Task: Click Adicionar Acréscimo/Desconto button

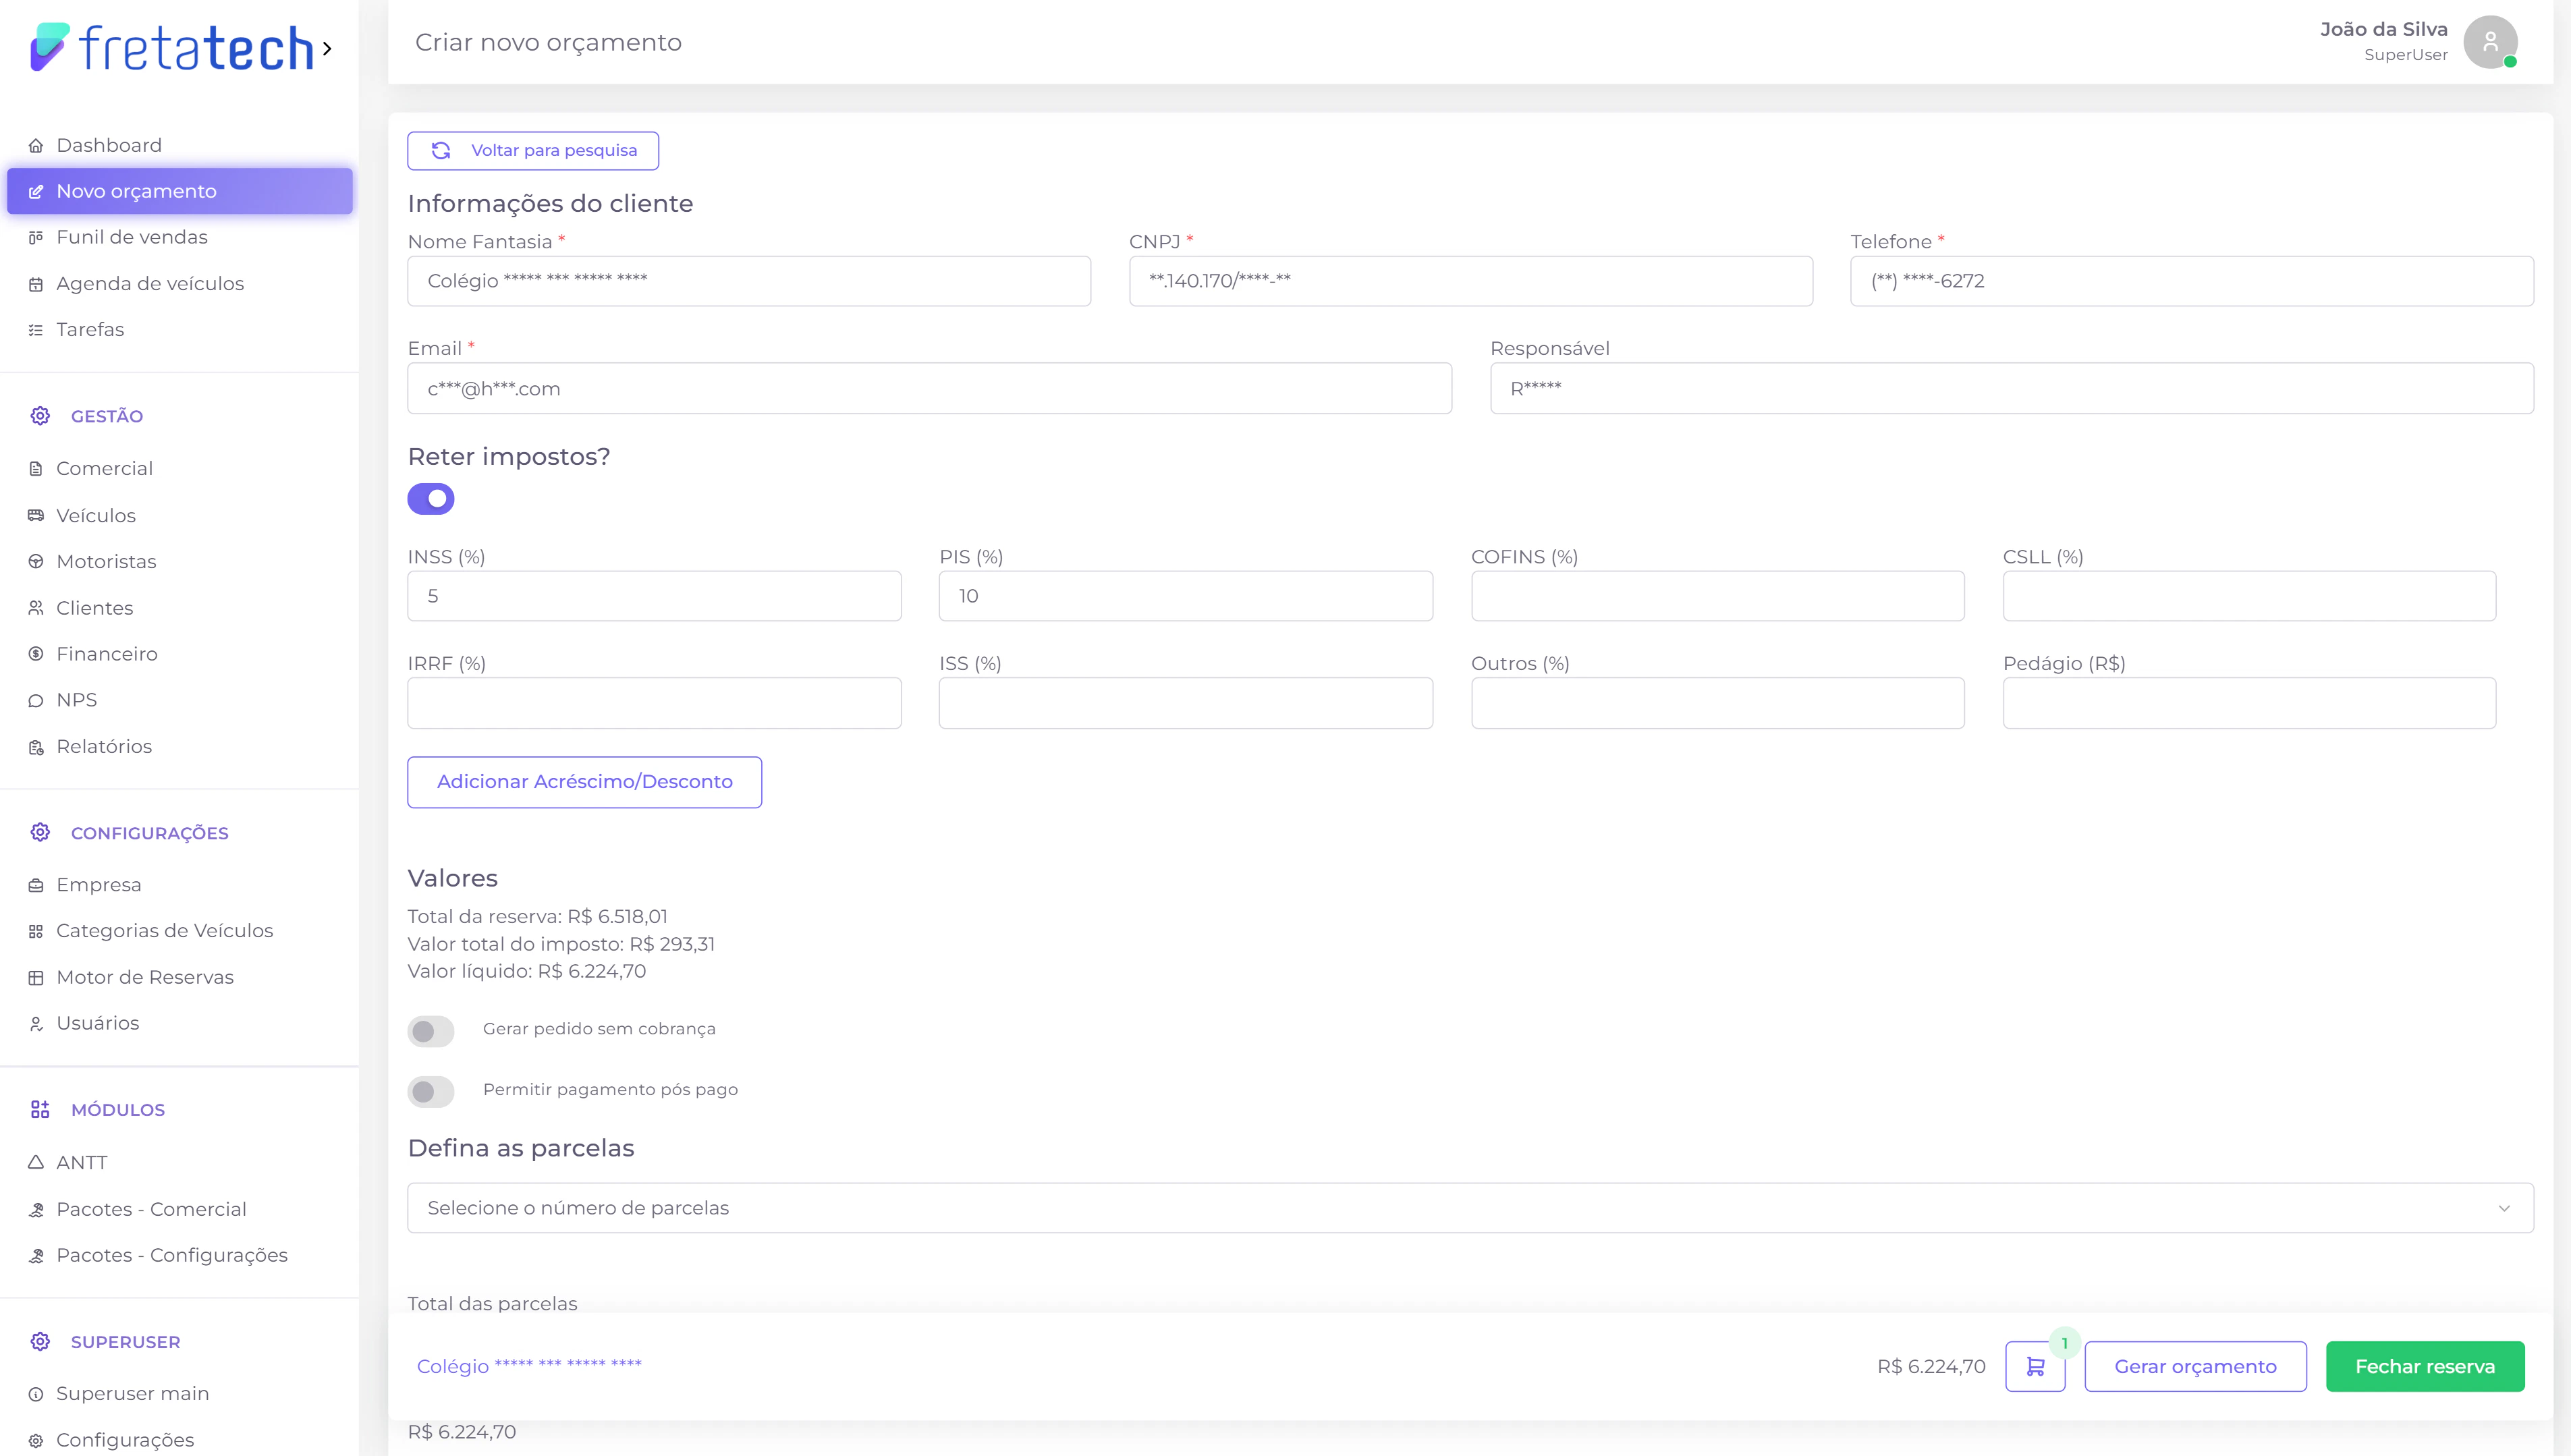Action: (584, 782)
